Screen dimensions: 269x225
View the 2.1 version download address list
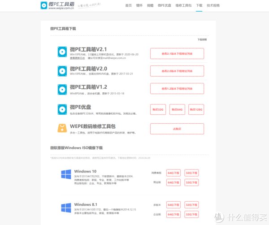point(177,54)
